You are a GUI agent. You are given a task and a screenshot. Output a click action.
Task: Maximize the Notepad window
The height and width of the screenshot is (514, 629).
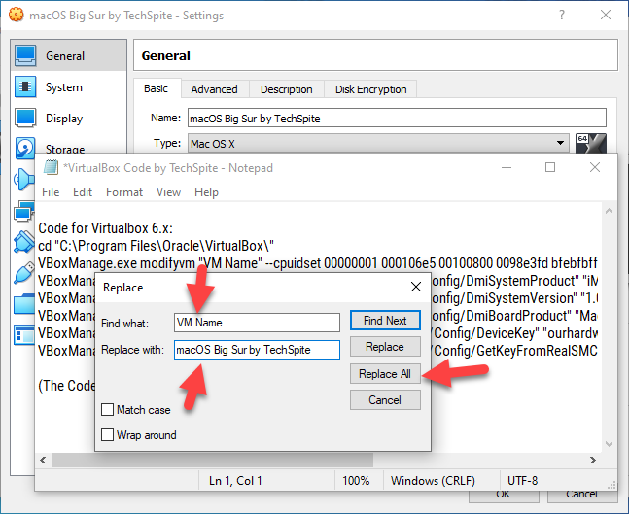coord(550,168)
